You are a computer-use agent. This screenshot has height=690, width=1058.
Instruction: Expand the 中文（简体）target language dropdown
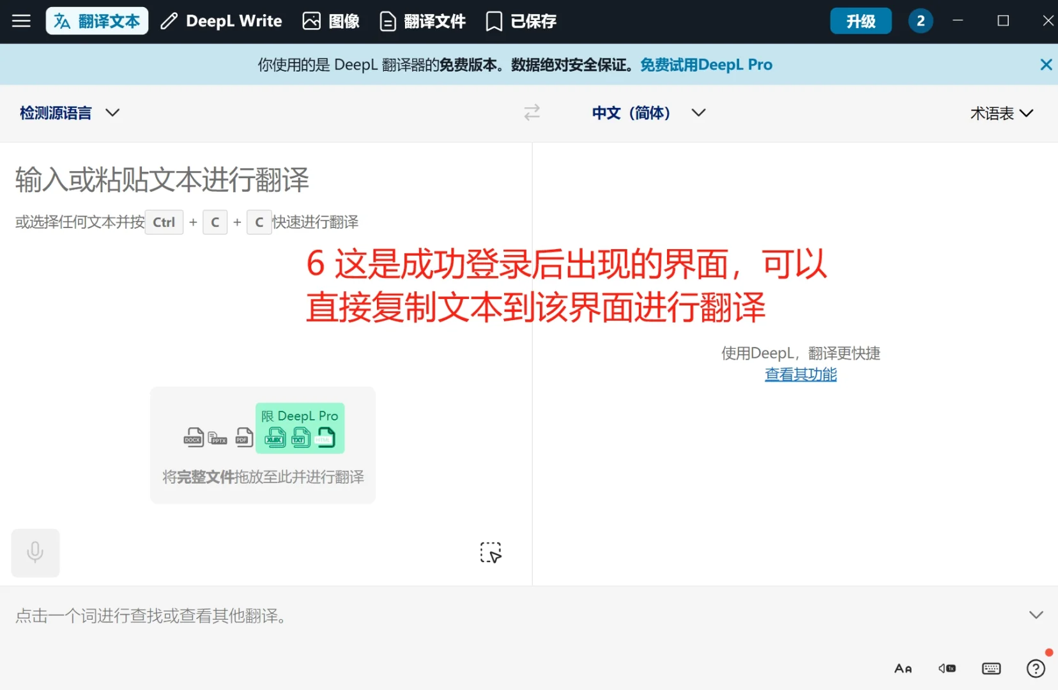[x=648, y=113]
